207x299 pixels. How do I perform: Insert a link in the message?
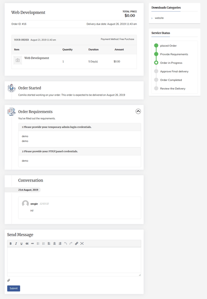pos(76,244)
